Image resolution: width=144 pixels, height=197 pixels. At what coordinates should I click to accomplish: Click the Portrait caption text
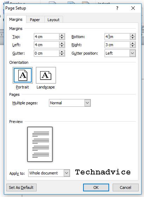22,87
